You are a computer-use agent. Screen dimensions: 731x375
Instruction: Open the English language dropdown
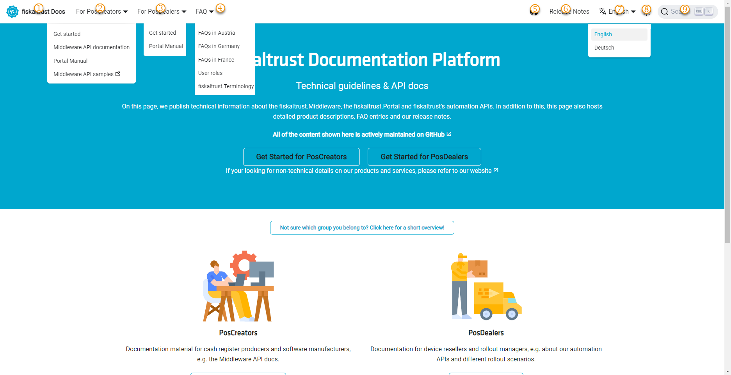[617, 12]
